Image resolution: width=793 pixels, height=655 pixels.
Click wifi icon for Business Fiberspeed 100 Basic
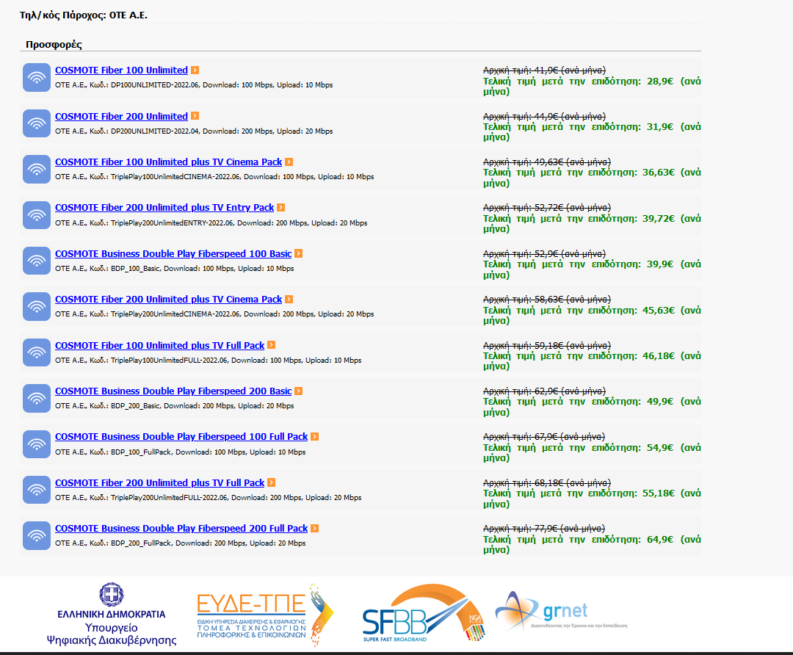[x=37, y=261]
